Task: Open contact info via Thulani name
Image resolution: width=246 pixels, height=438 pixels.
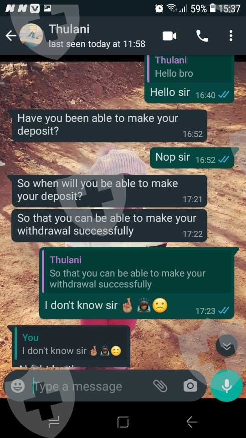Action: click(69, 29)
